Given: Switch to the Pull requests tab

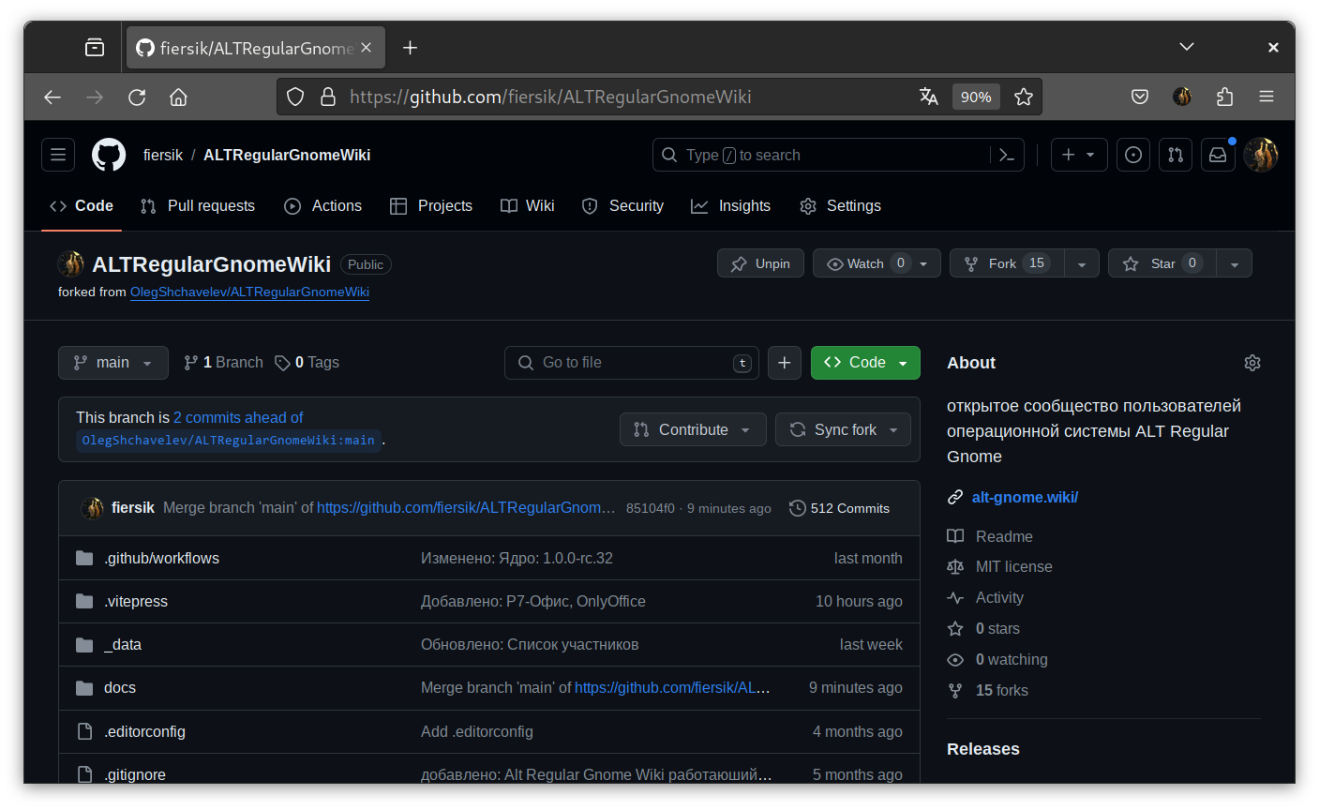Looking at the screenshot, I should point(198,205).
